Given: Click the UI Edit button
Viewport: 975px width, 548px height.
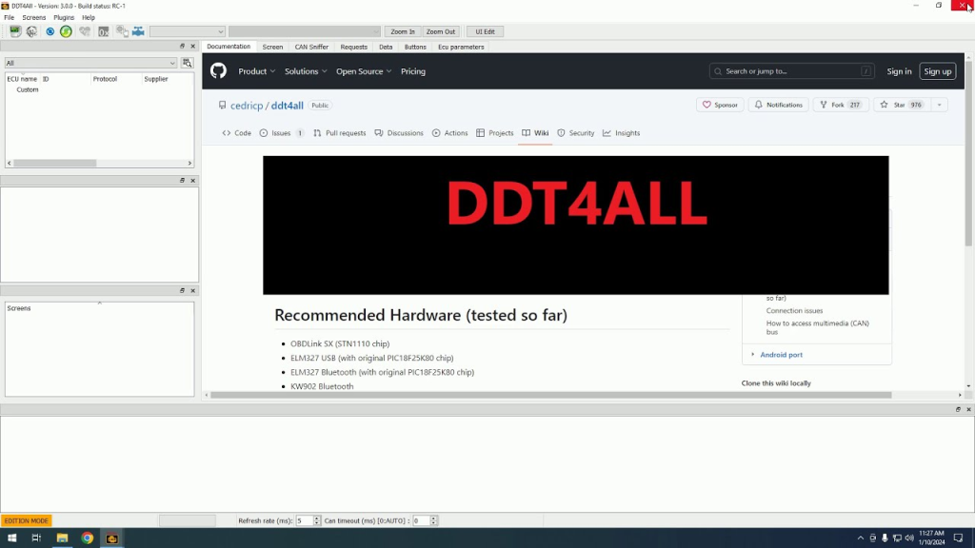Looking at the screenshot, I should (485, 31).
